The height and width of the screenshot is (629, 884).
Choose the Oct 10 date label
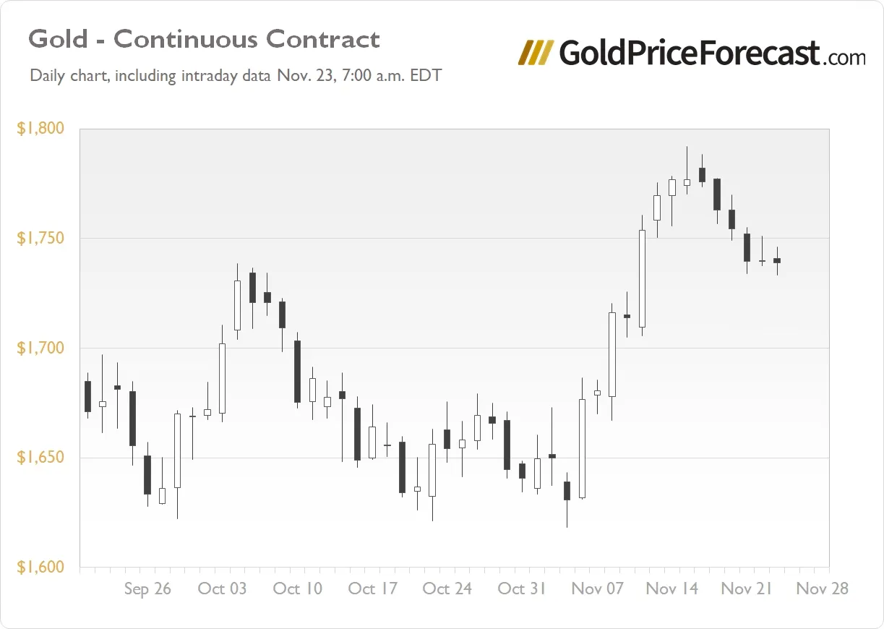297,589
